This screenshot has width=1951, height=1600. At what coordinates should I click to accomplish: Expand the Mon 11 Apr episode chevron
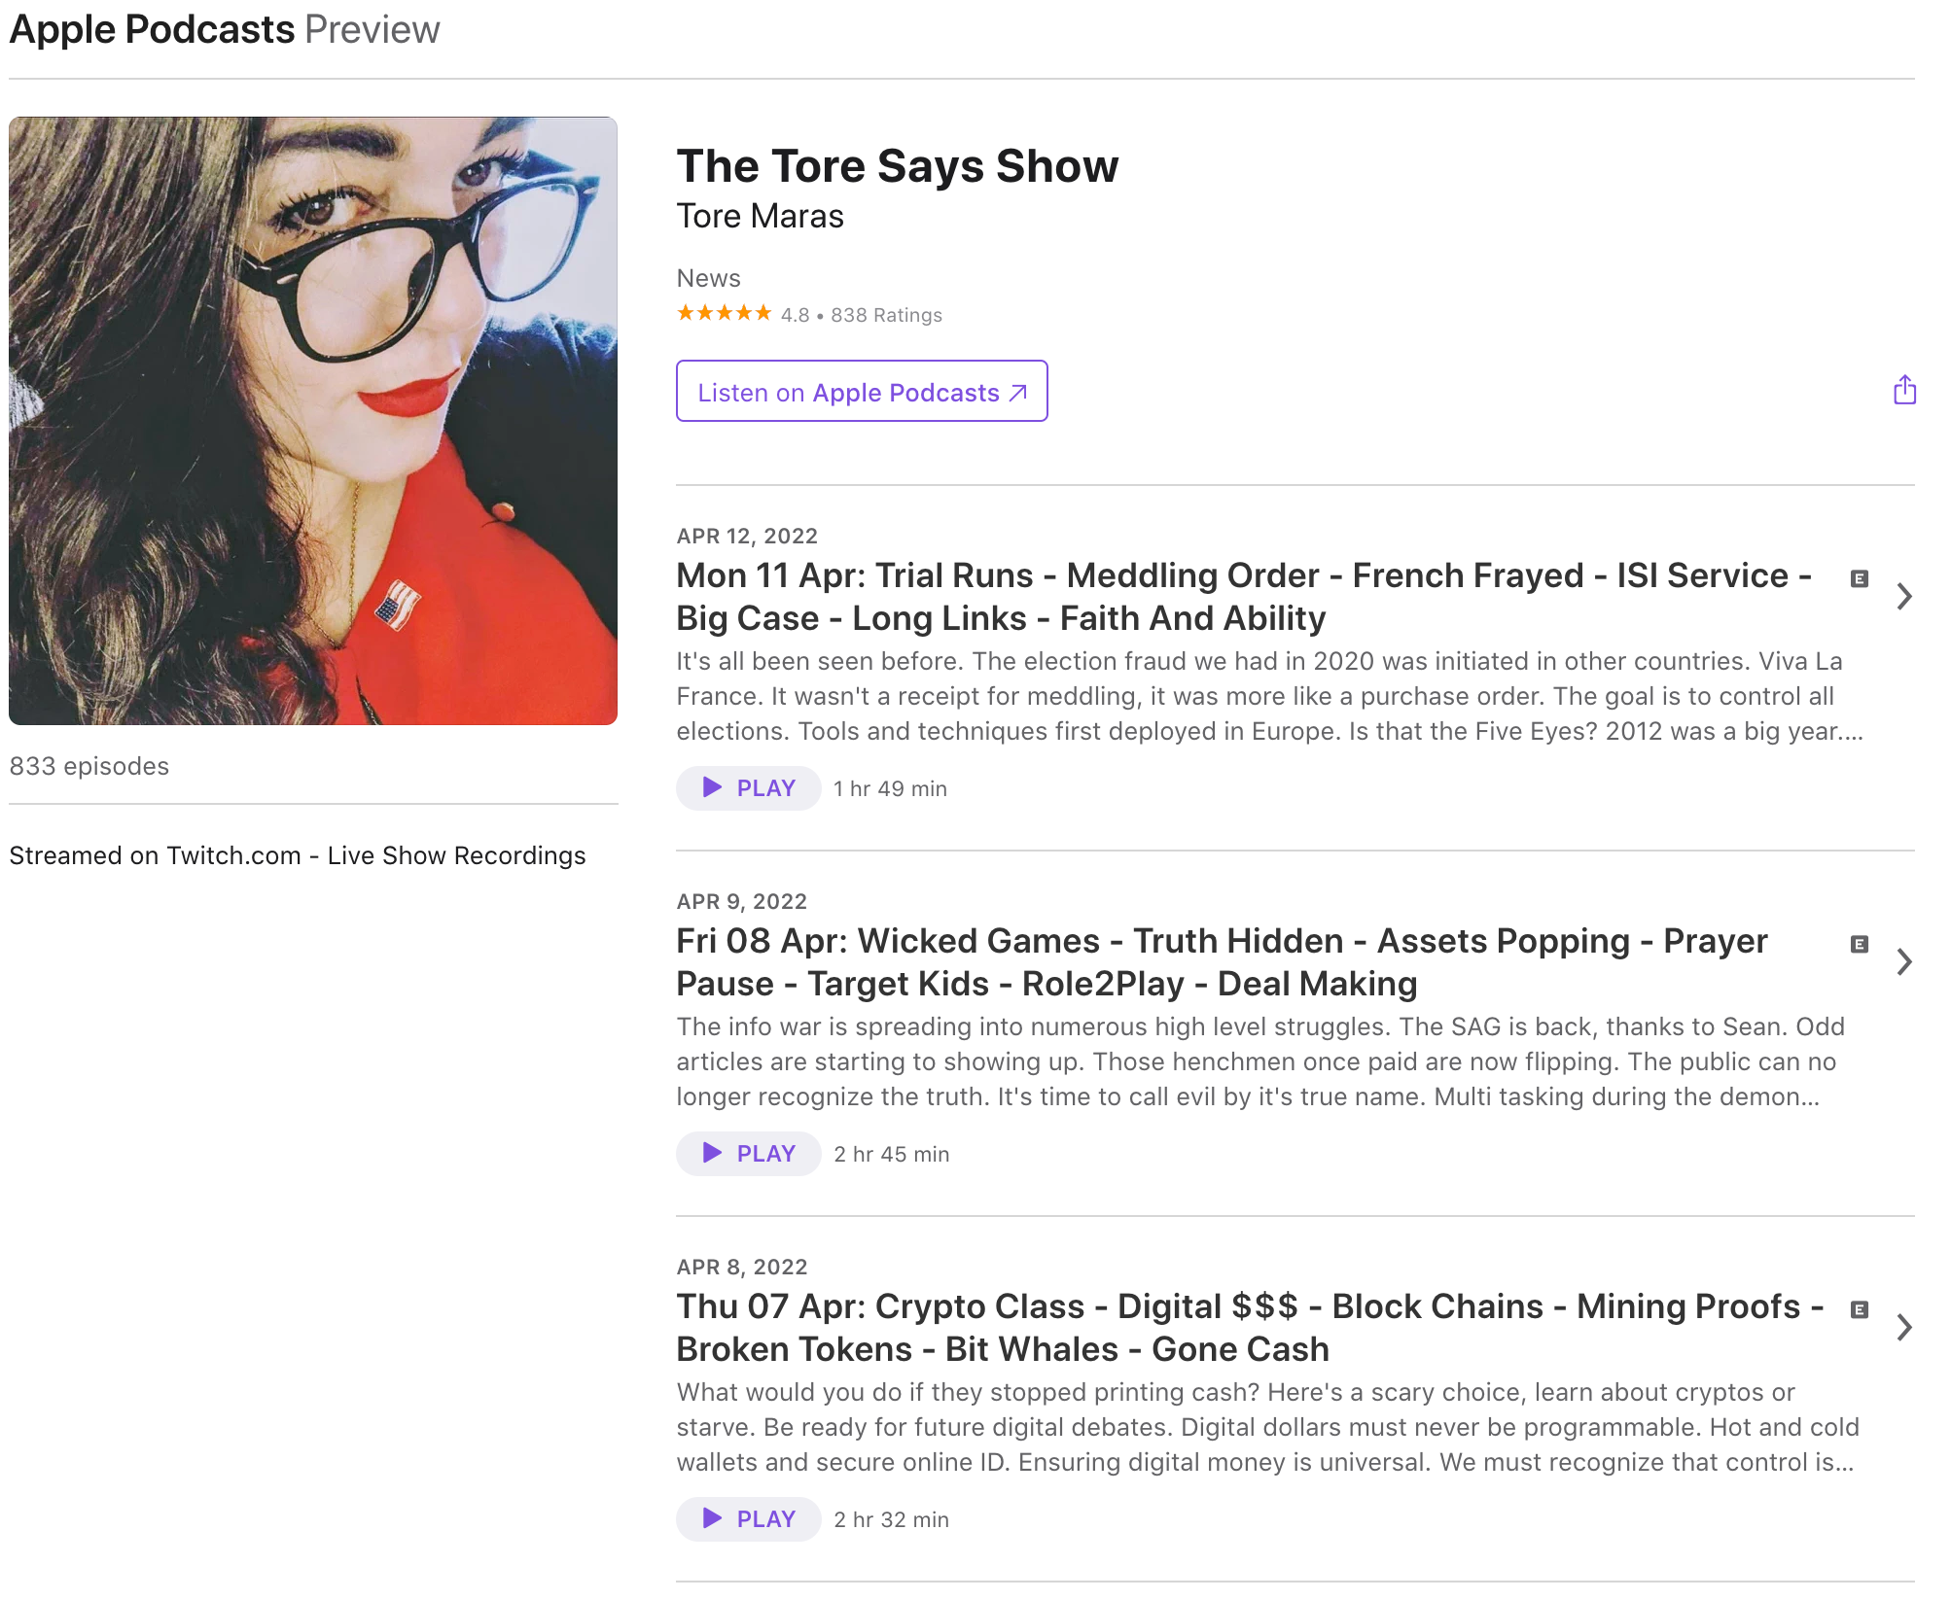pyautogui.click(x=1904, y=597)
